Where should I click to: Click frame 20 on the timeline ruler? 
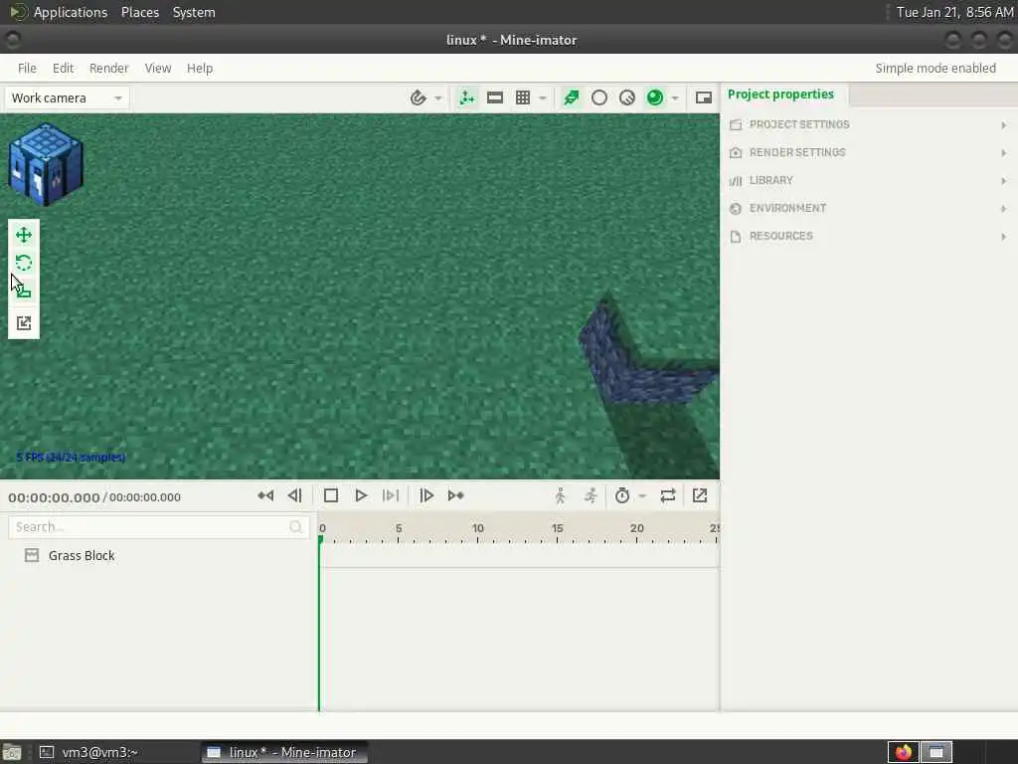click(x=637, y=529)
